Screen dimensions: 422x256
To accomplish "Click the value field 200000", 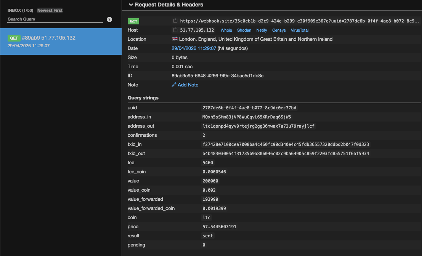I will [x=210, y=181].
